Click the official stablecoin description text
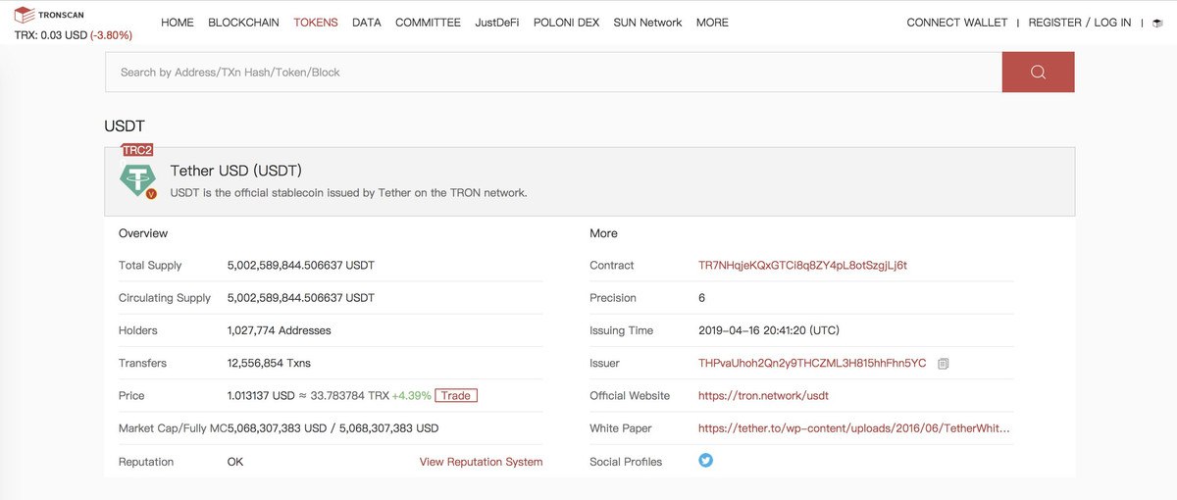The height and width of the screenshot is (500, 1177). 349,193
